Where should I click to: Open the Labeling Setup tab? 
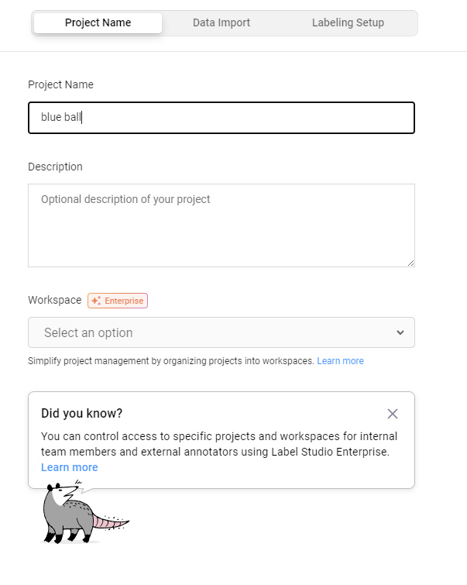pos(348,22)
